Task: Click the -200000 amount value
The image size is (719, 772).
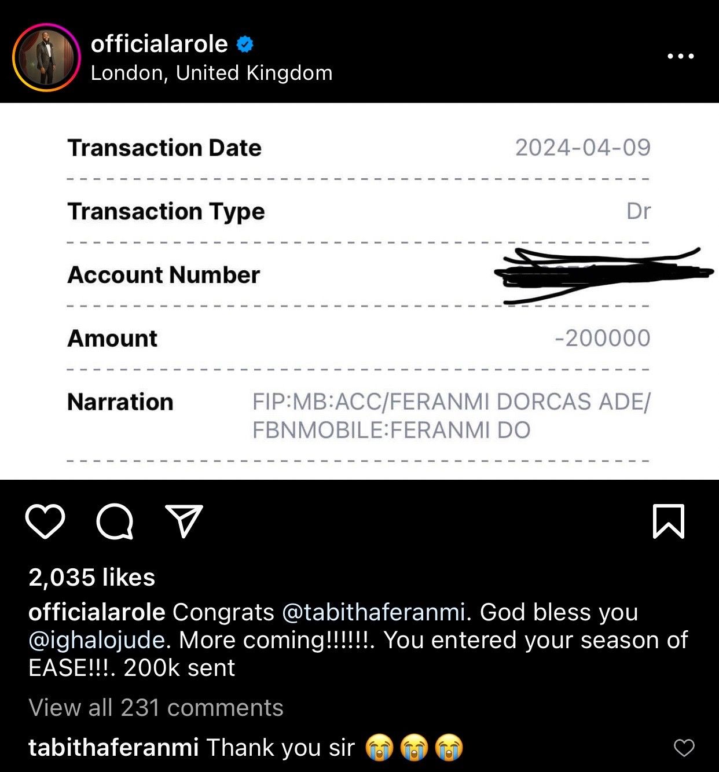Action: coord(602,338)
